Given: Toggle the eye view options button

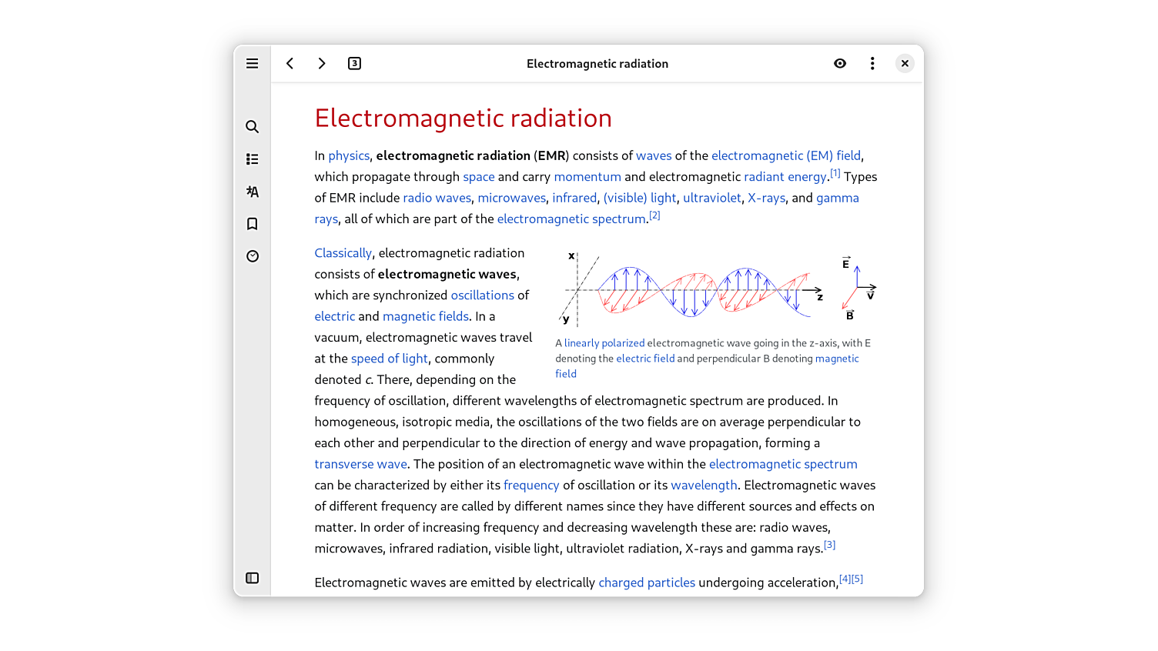Looking at the screenshot, I should [840, 64].
